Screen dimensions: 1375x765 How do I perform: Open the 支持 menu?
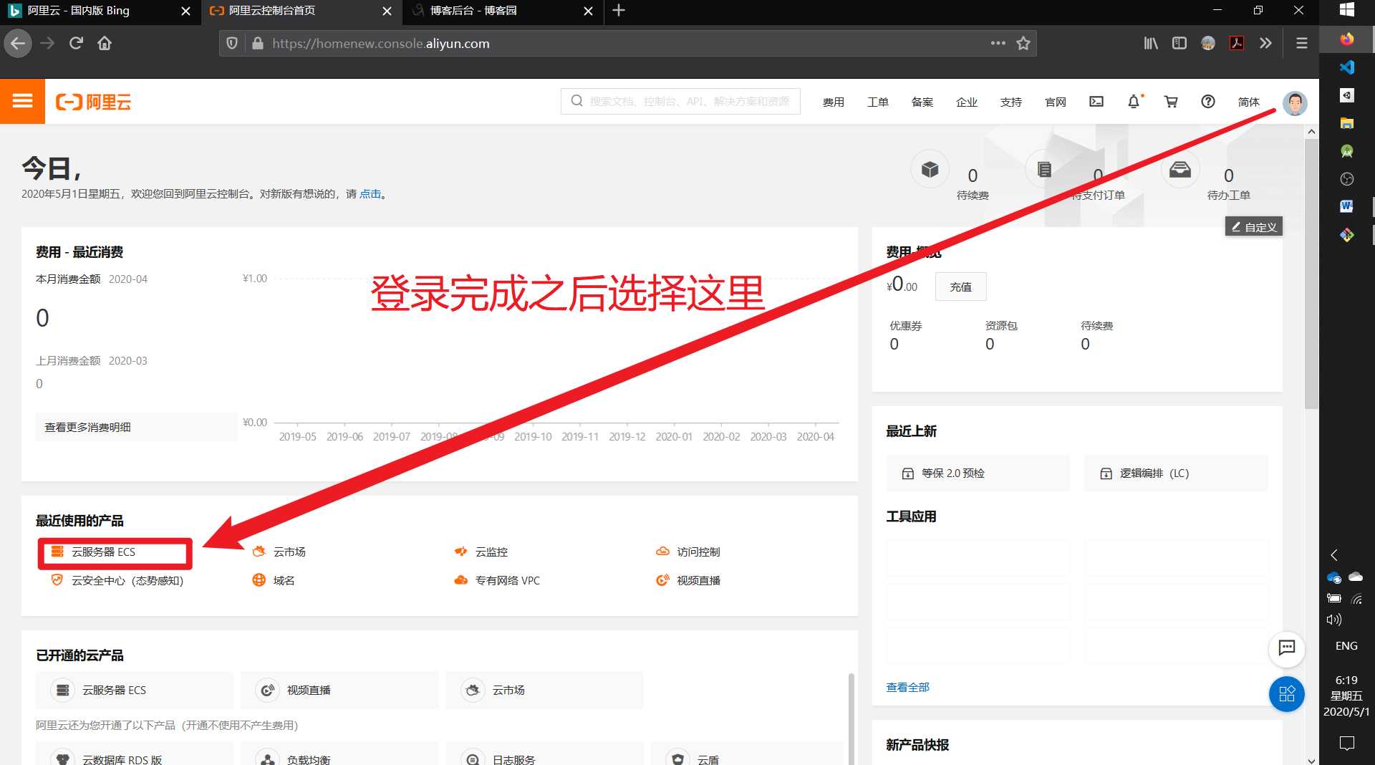coord(1010,102)
